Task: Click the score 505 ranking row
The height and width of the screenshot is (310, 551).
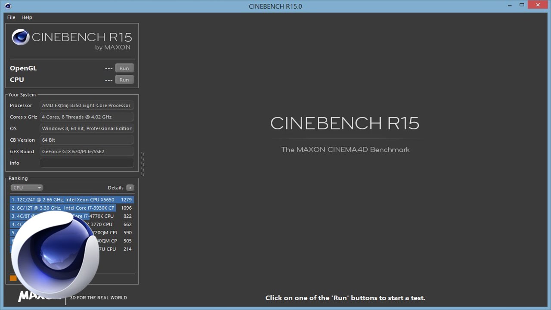Action: coord(72,241)
